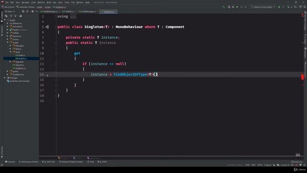307x173 pixels.
Task: Toggle code fold marker at line 12
Action: pyautogui.click(x=56, y=64)
